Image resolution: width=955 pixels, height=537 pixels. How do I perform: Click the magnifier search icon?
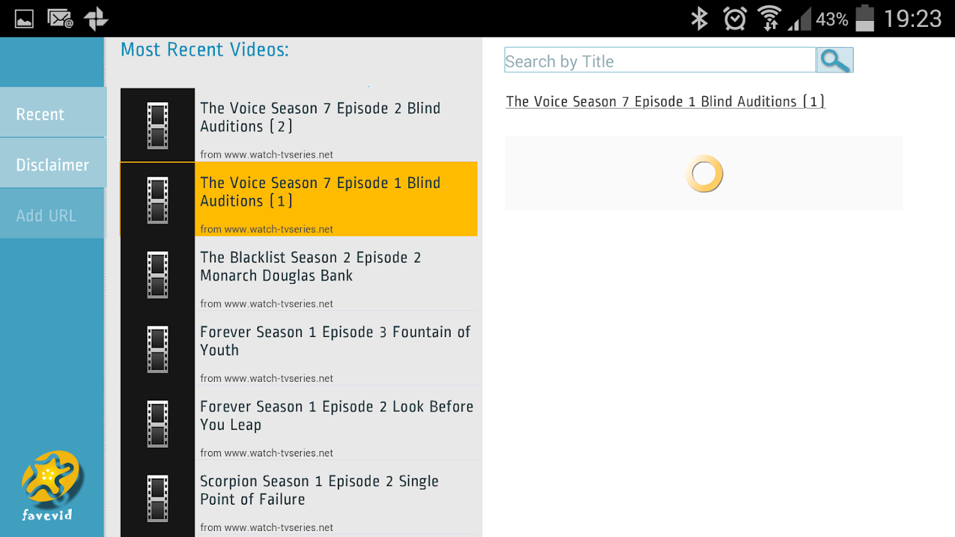[x=835, y=60]
